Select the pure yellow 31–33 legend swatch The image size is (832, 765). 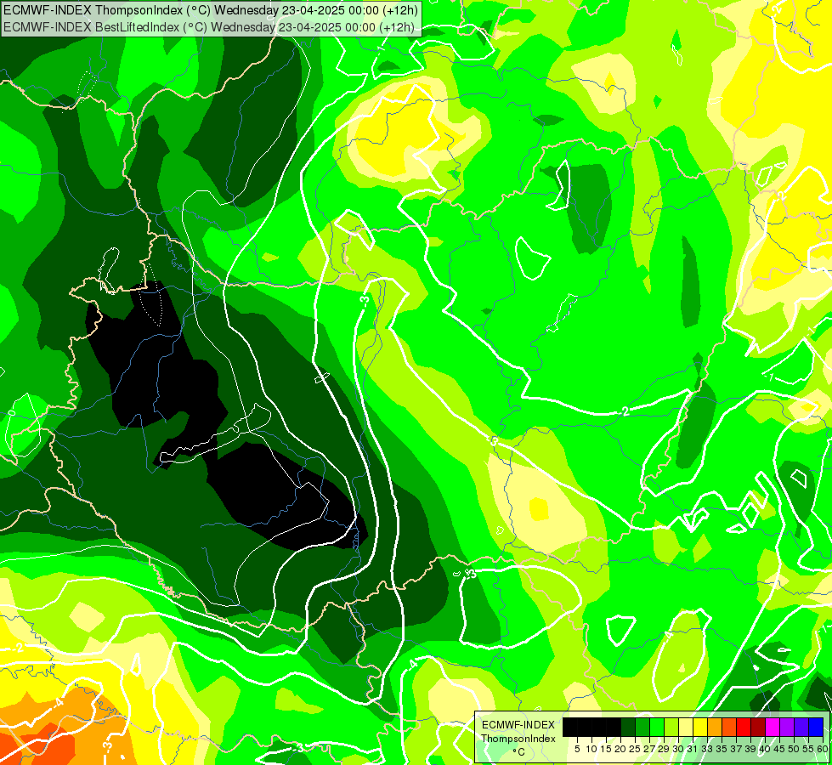tap(700, 727)
